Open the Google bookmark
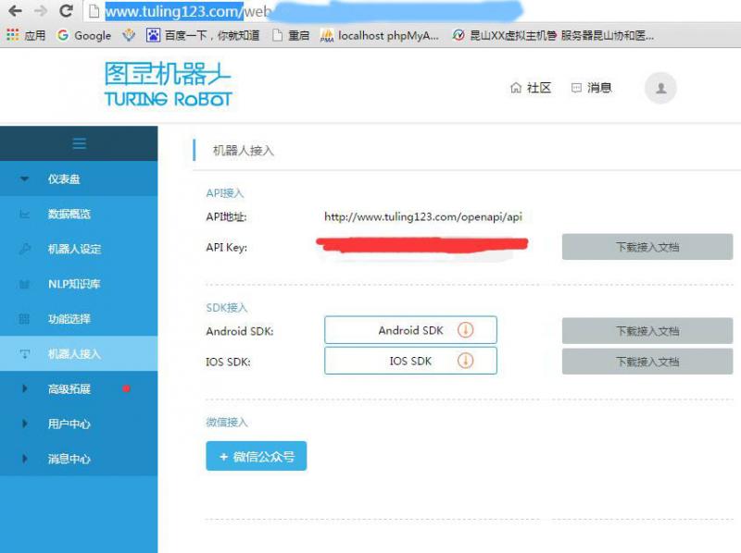The height and width of the screenshot is (553, 741). click(x=83, y=35)
